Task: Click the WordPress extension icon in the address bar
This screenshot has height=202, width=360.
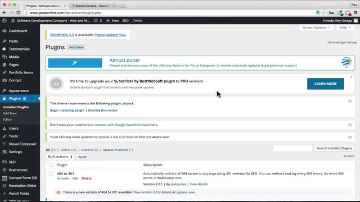Action: tap(318, 13)
